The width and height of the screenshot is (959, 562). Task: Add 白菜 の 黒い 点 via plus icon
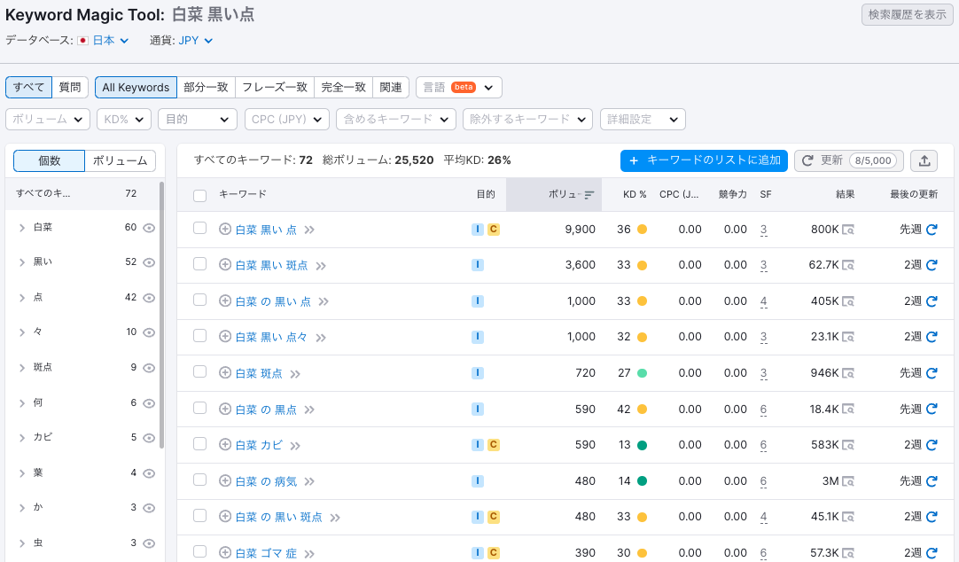[225, 301]
